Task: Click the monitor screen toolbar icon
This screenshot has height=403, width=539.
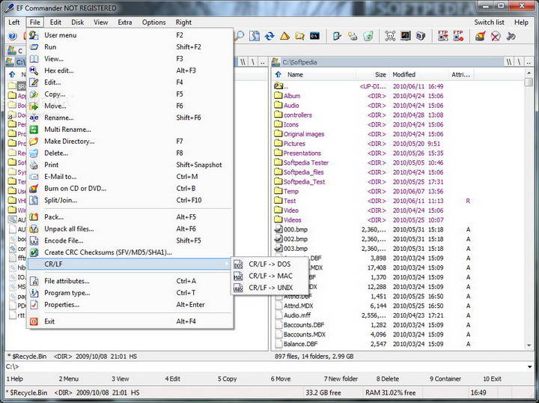Action: 405,36
